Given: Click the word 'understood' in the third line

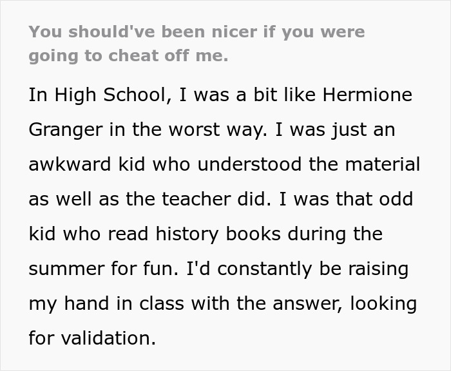Looking at the screenshot, I should (250, 164).
